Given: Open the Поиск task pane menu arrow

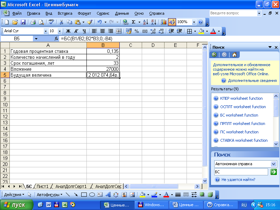Looking at the screenshot, I should (x=270, y=47).
